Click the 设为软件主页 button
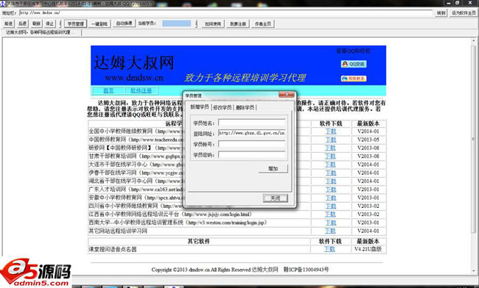Viewport: 479px width, 288px height. tap(464, 12)
